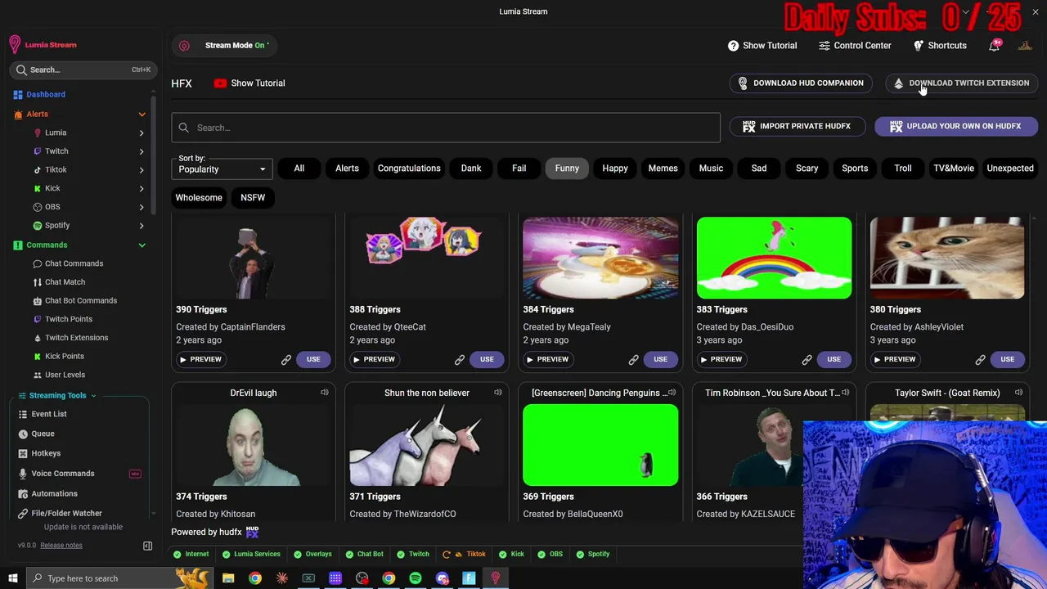The height and width of the screenshot is (589, 1047).
Task: Expand Twitch alerts submenu arrow
Action: point(142,151)
